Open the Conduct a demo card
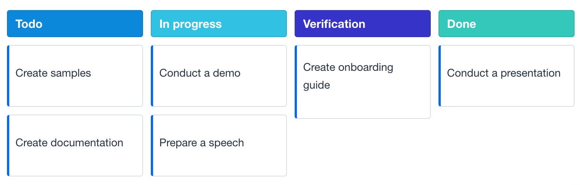Viewport: 580px width, 185px height. tap(219, 75)
